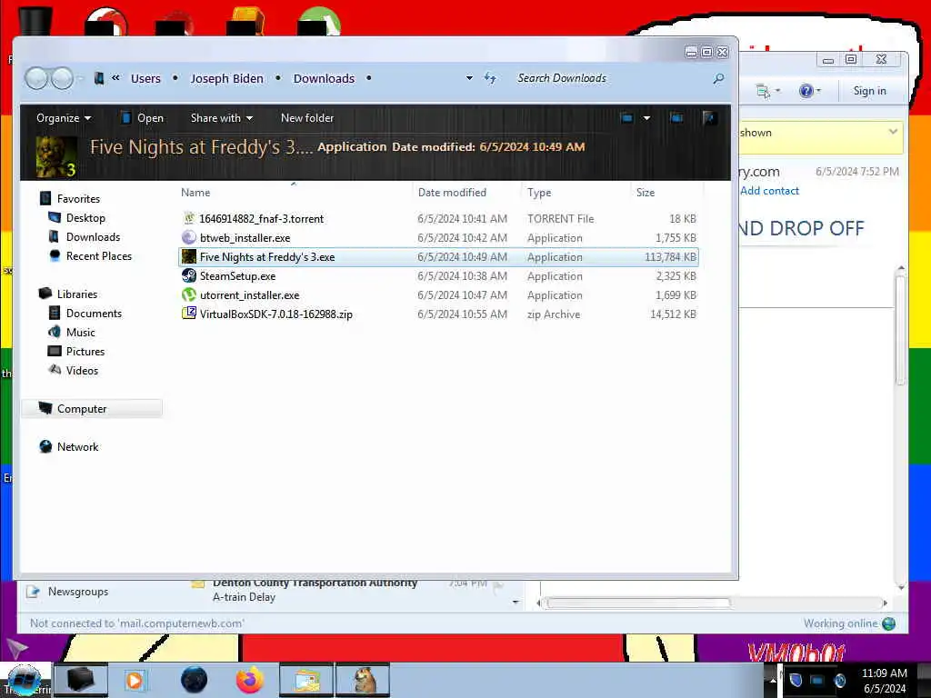Select utorrent_installer.exe in the list
Image resolution: width=931 pixels, height=698 pixels.
tap(249, 295)
